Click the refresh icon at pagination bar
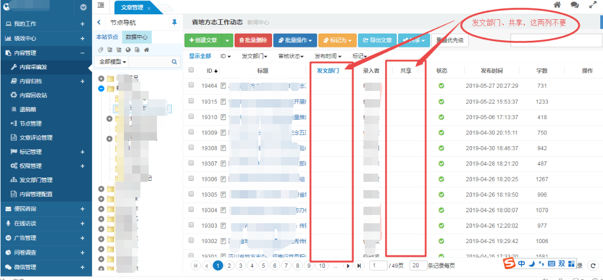Screen dimensions: 603x280 coord(593,266)
